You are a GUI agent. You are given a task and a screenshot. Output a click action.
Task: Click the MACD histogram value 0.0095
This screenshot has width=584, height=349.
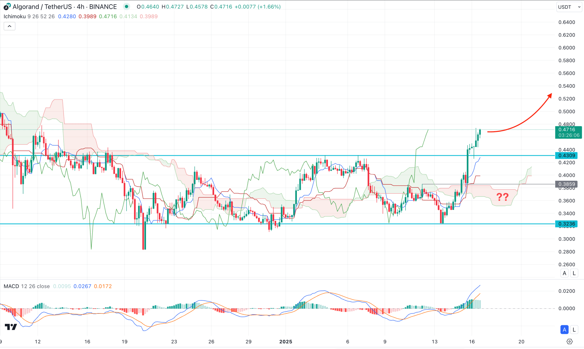62,286
